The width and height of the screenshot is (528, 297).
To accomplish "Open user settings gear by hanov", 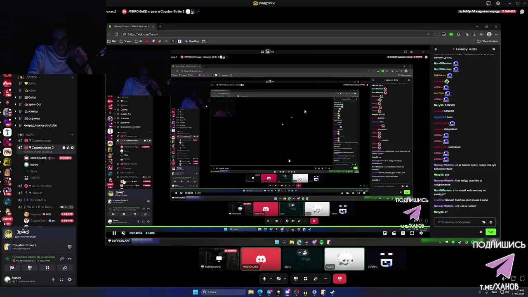I will (70, 280).
